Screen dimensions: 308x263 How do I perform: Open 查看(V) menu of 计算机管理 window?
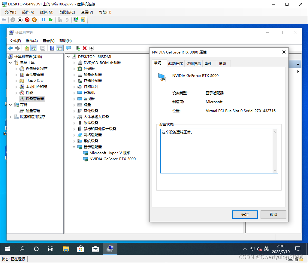(x=49, y=41)
